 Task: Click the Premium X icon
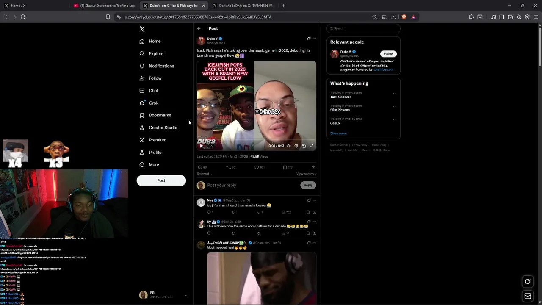click(142, 140)
